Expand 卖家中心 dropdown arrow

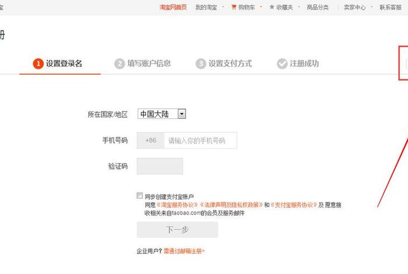coord(372,7)
